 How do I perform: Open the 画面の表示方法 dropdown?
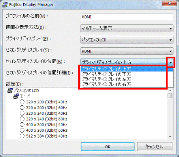[127, 28]
